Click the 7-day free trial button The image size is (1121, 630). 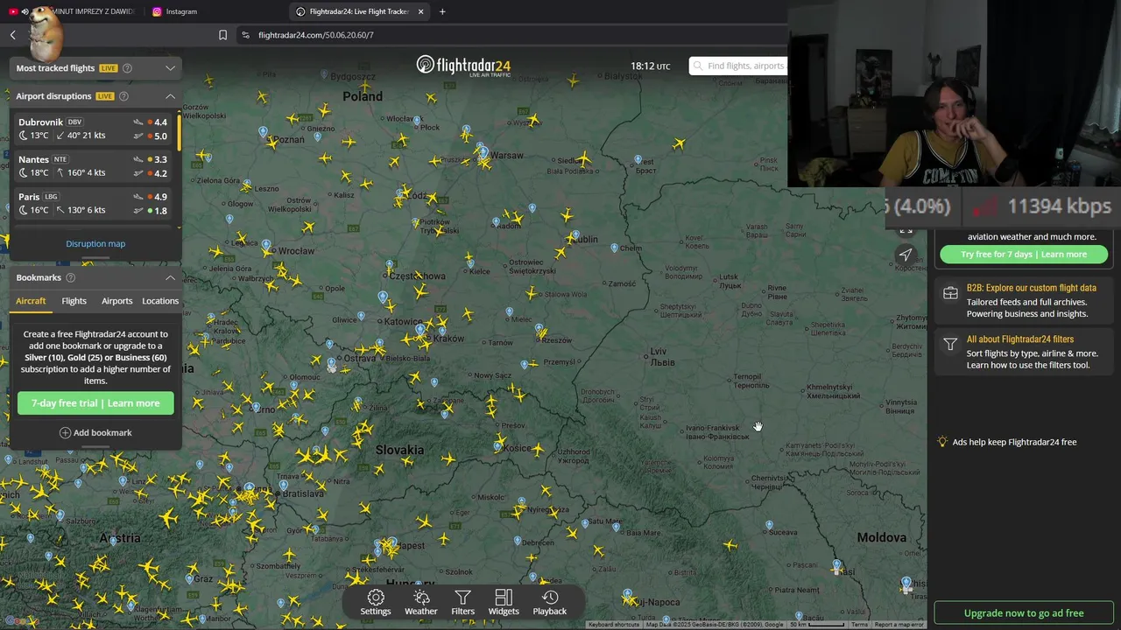tap(95, 403)
